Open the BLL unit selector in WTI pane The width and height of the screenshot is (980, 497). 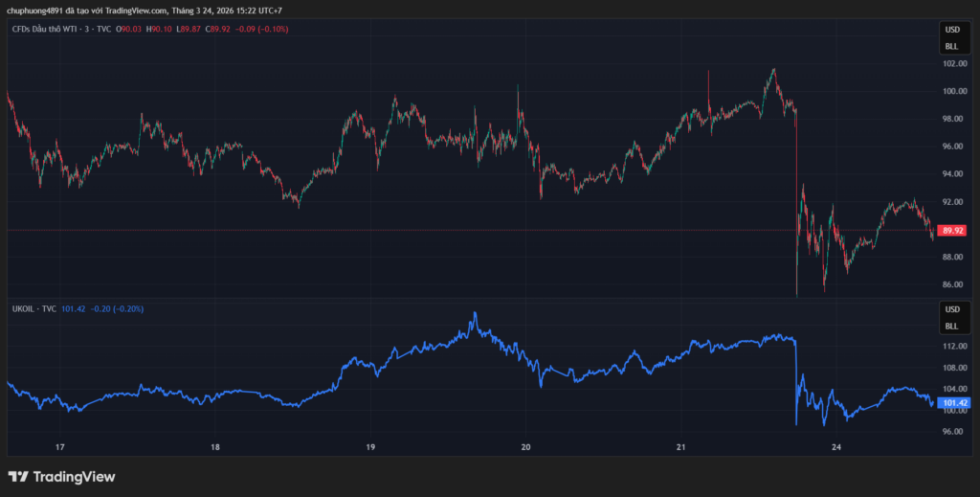click(x=951, y=45)
